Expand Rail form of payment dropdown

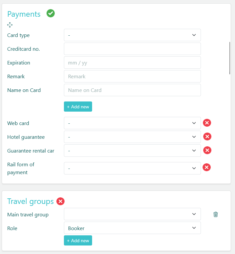(132, 168)
